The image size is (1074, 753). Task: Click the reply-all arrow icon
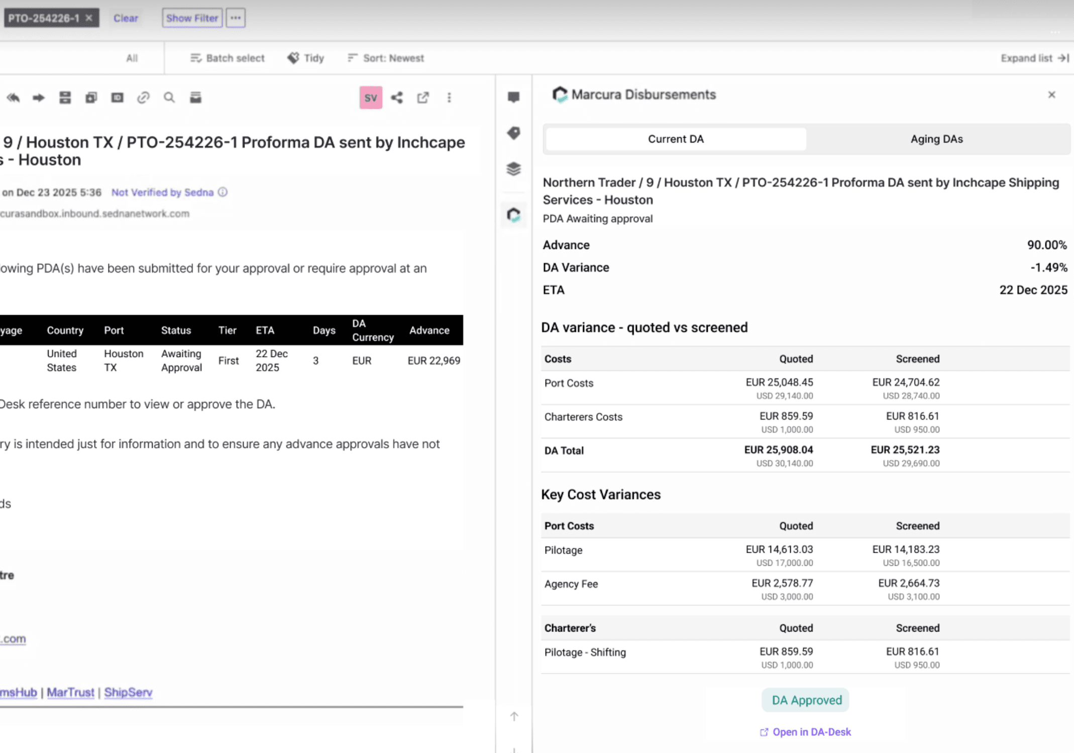(x=13, y=97)
